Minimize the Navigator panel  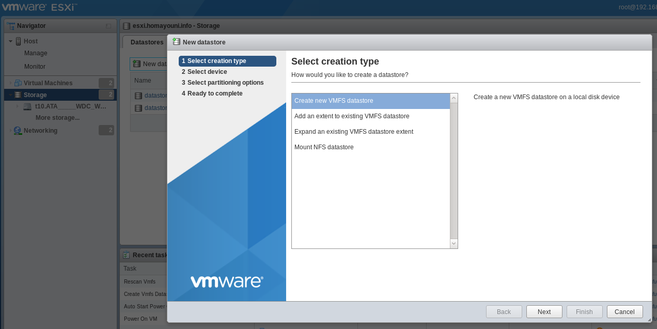pos(108,26)
